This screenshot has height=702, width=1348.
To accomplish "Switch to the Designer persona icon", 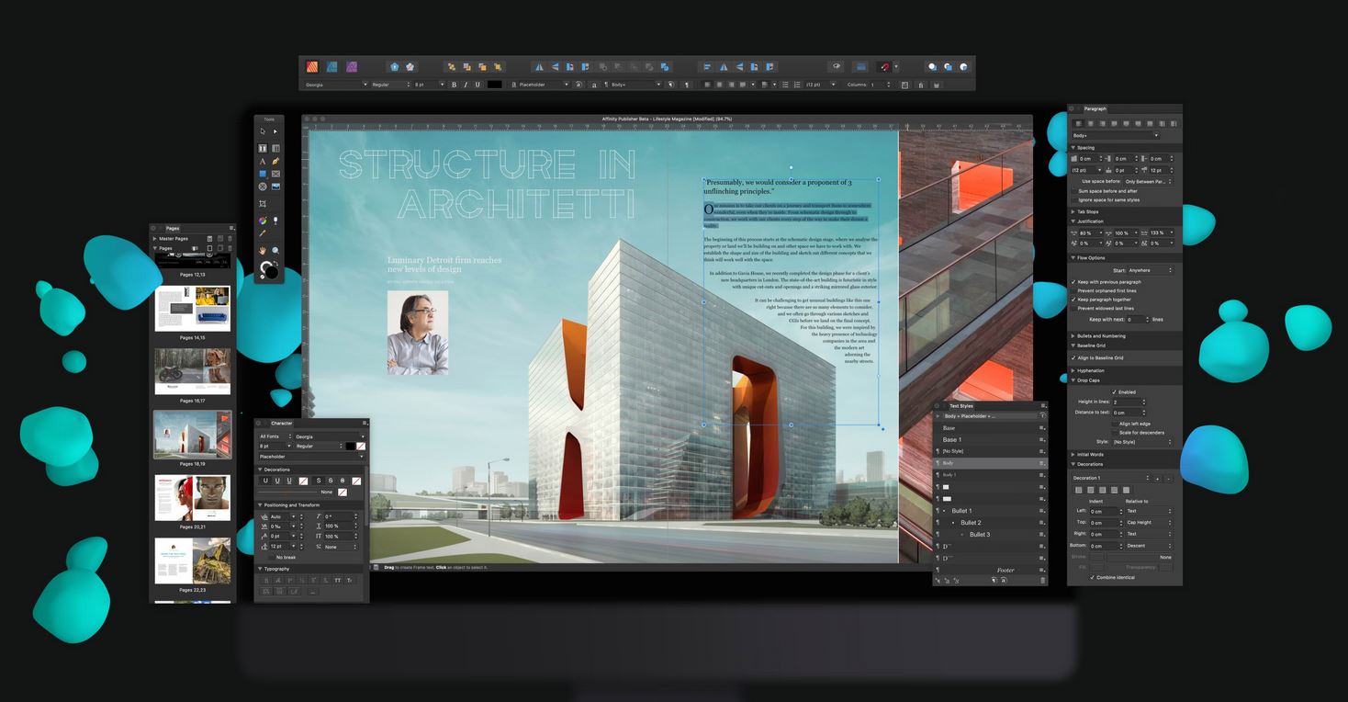I will tap(331, 66).
